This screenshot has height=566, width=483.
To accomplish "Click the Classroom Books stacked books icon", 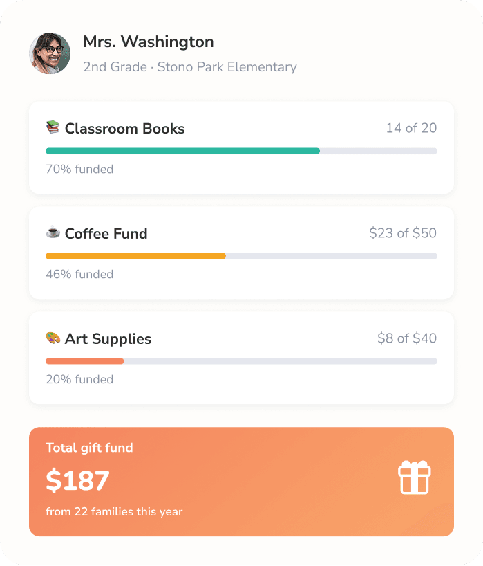I will 50,128.
